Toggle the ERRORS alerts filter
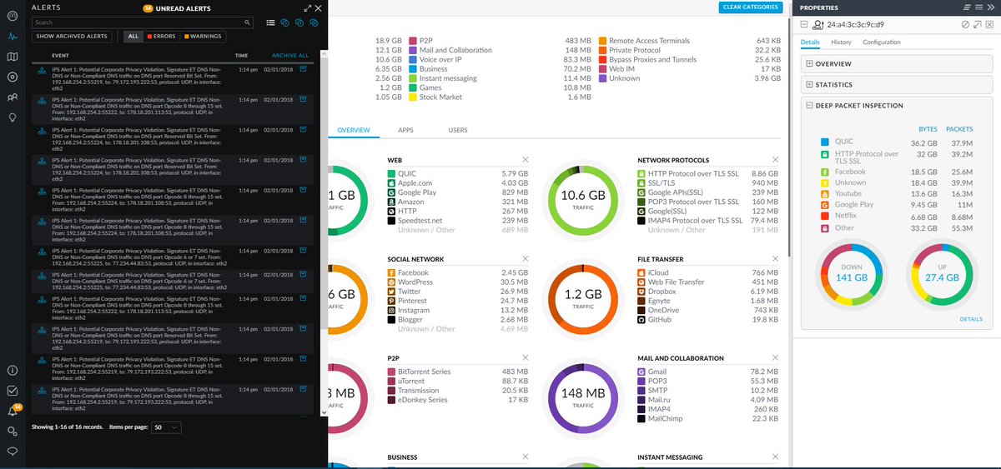The image size is (1001, 469). pos(162,37)
